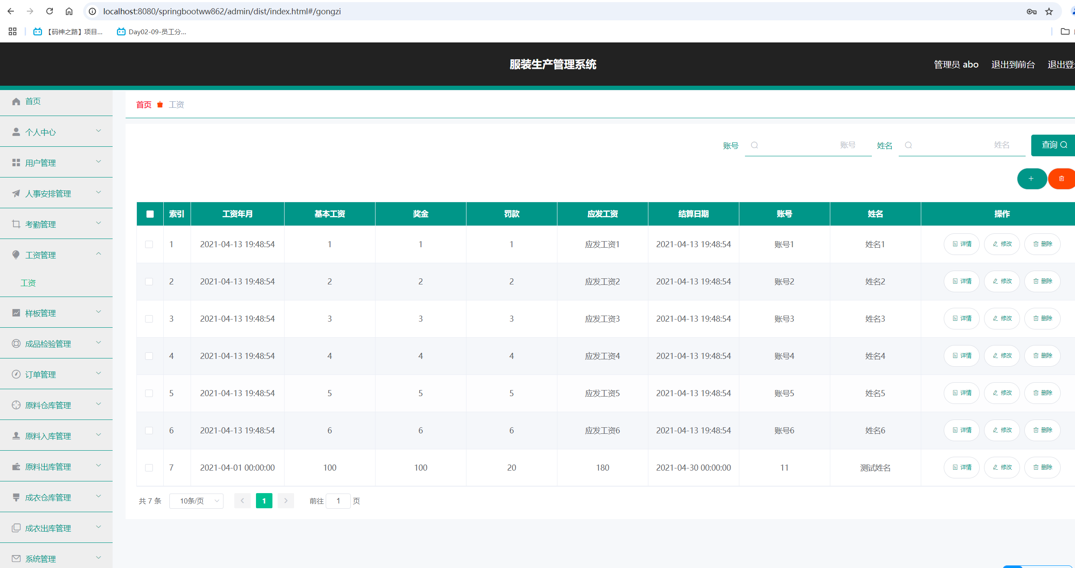
Task: Open browser apps grid icon
Action: click(13, 32)
